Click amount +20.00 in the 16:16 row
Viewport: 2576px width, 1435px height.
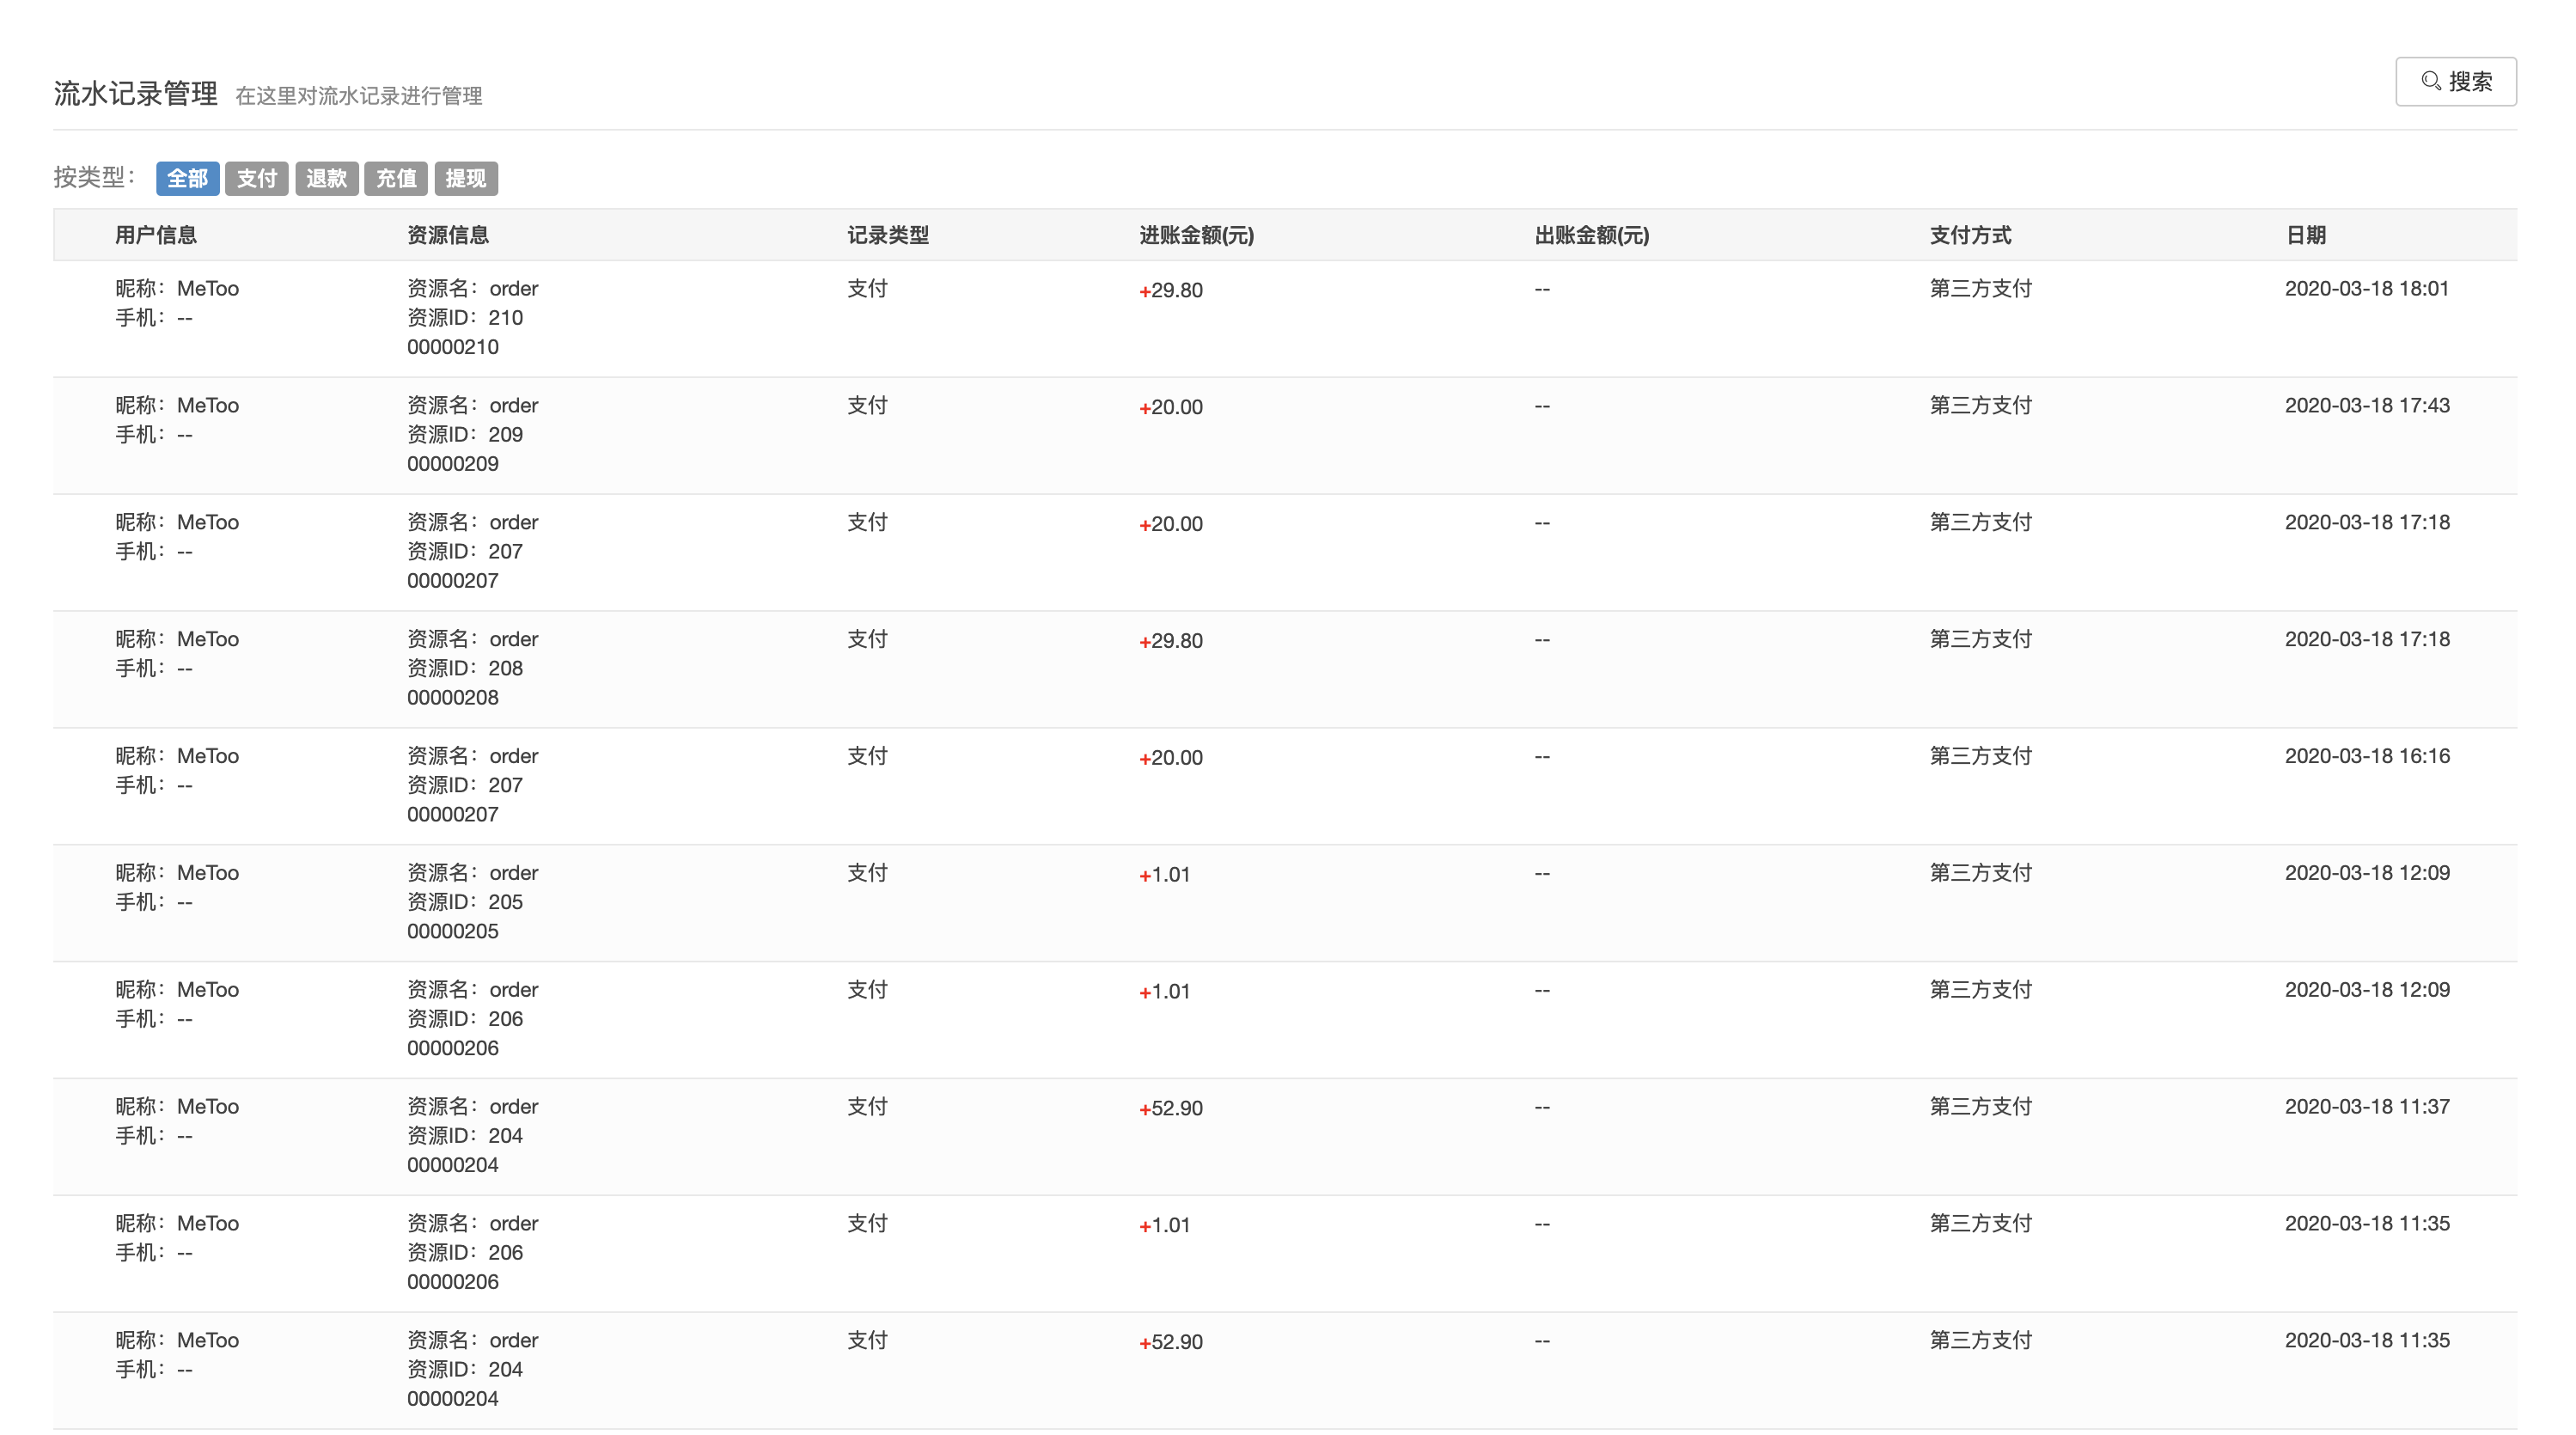pyautogui.click(x=1171, y=758)
